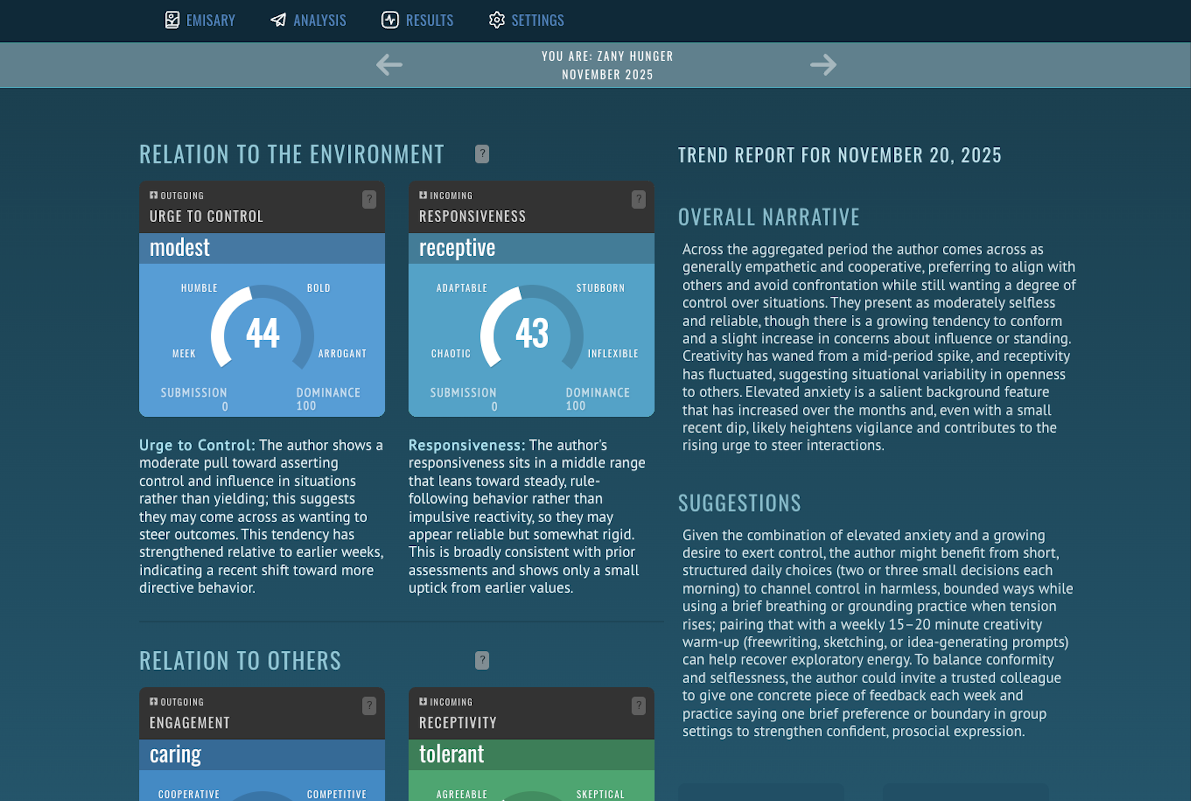Click the 'modest' rating label bar
1191x801 pixels.
(x=262, y=248)
